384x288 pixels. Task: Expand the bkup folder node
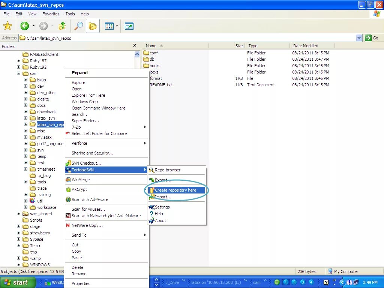26,79
